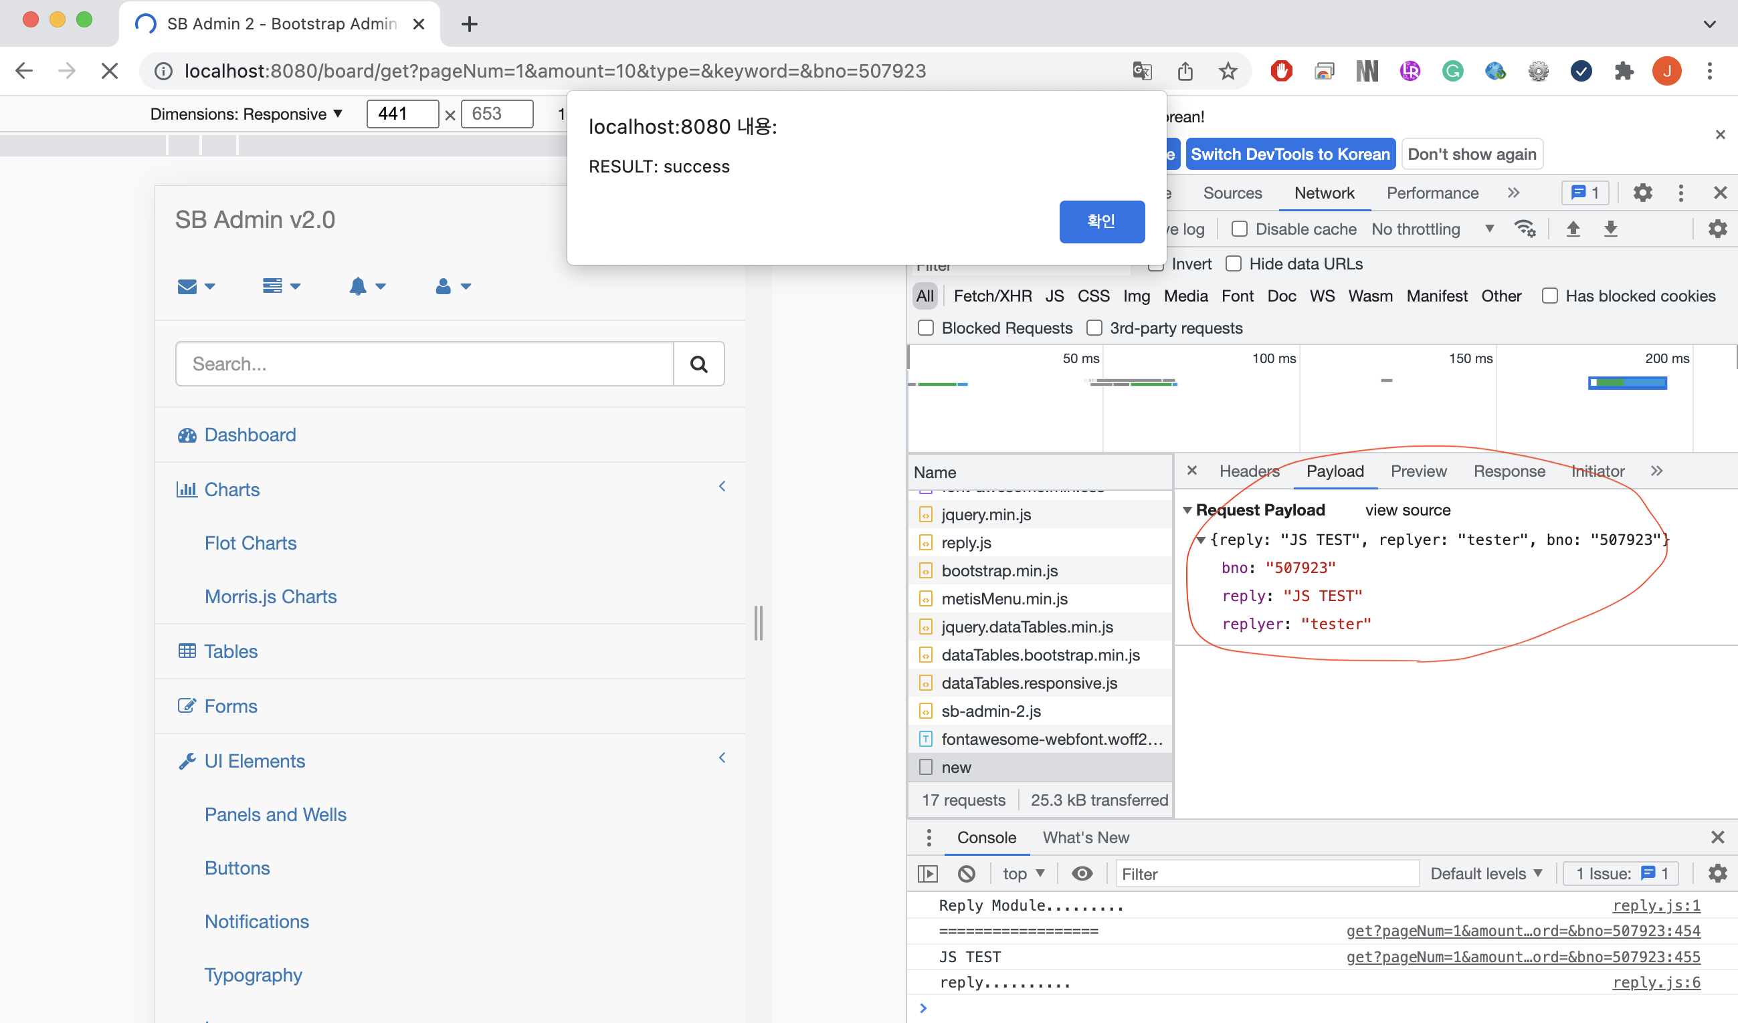Image resolution: width=1738 pixels, height=1023 pixels.
Task: Expand the Default levels dropdown
Action: [x=1486, y=873]
